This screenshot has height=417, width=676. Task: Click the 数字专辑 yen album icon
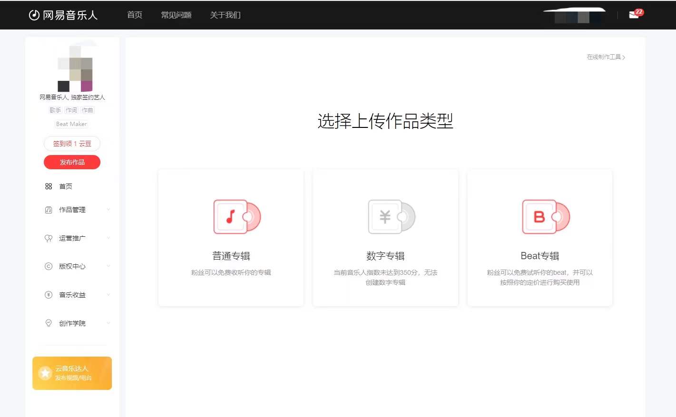point(391,217)
